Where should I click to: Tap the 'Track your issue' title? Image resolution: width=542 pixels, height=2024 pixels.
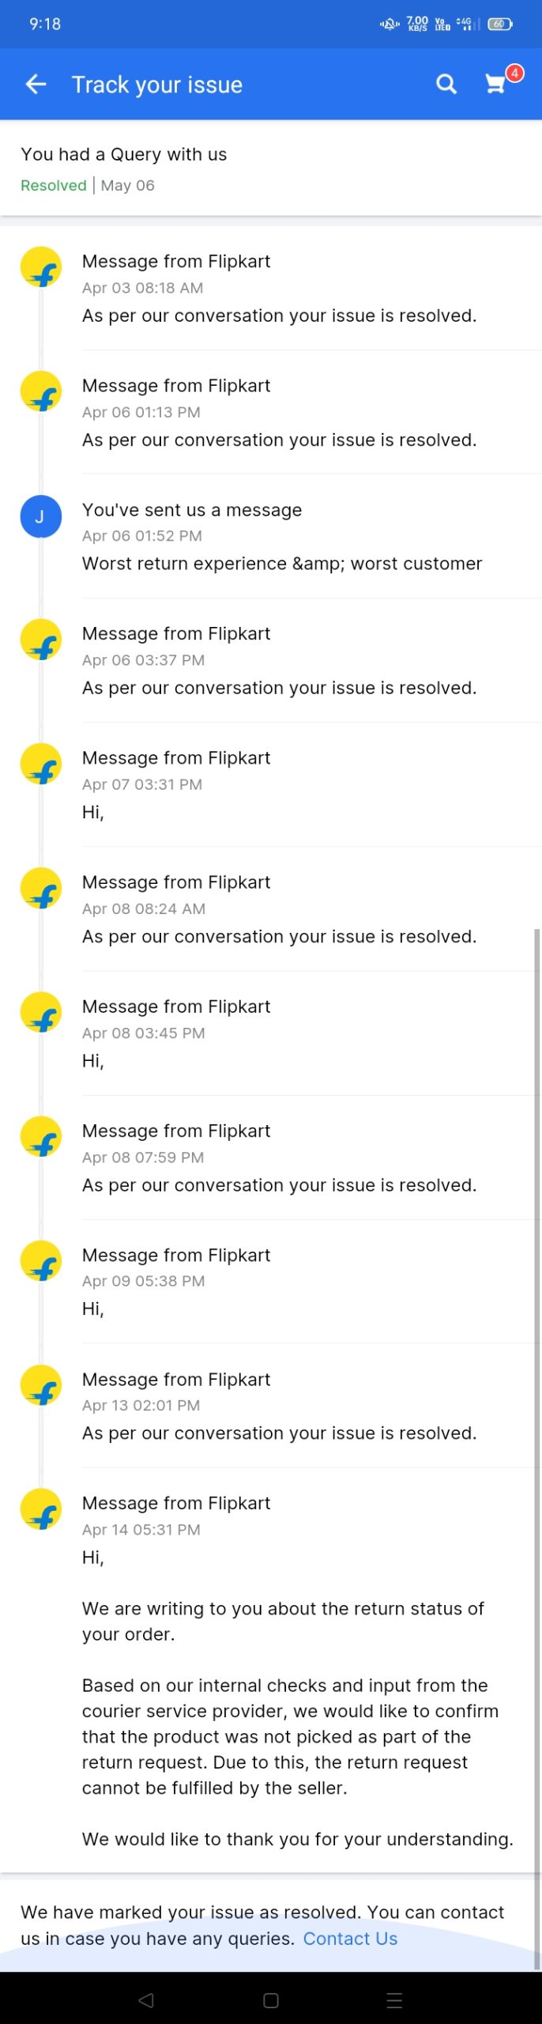(157, 85)
